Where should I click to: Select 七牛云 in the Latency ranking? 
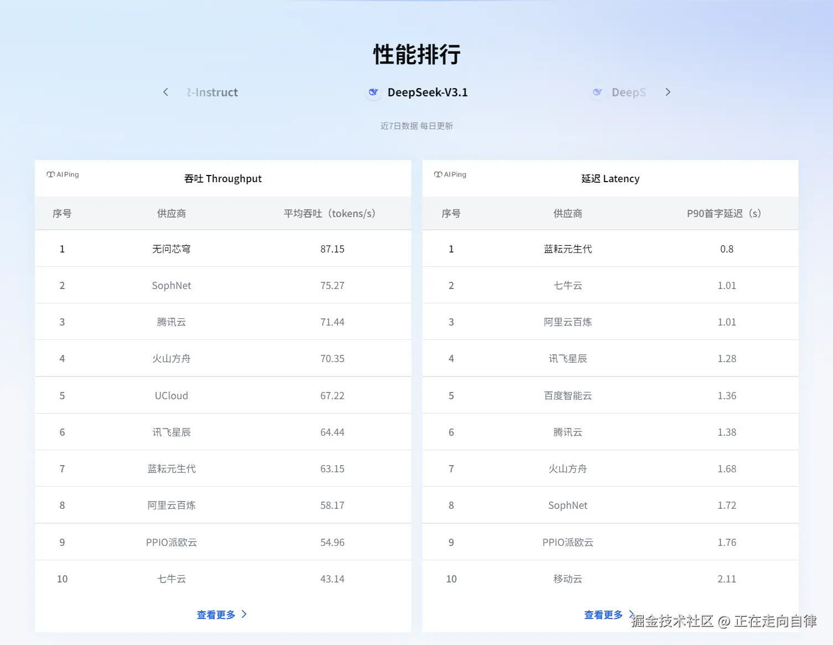[568, 286]
